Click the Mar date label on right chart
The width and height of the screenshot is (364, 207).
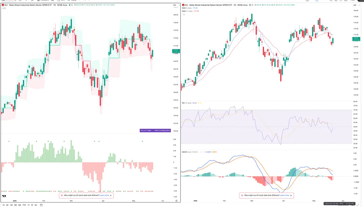[x=251, y=201]
